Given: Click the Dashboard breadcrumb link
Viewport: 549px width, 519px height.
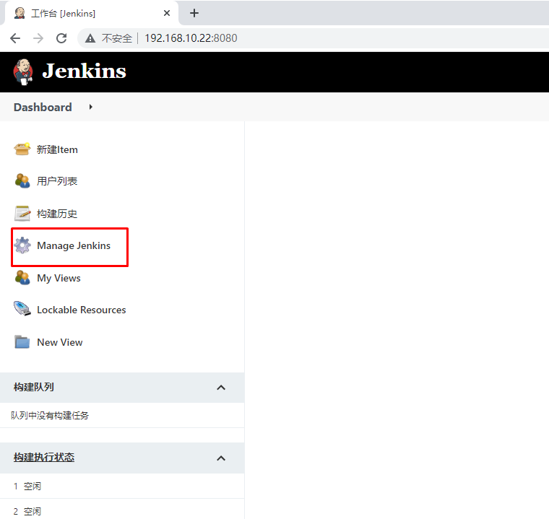Looking at the screenshot, I should [43, 107].
